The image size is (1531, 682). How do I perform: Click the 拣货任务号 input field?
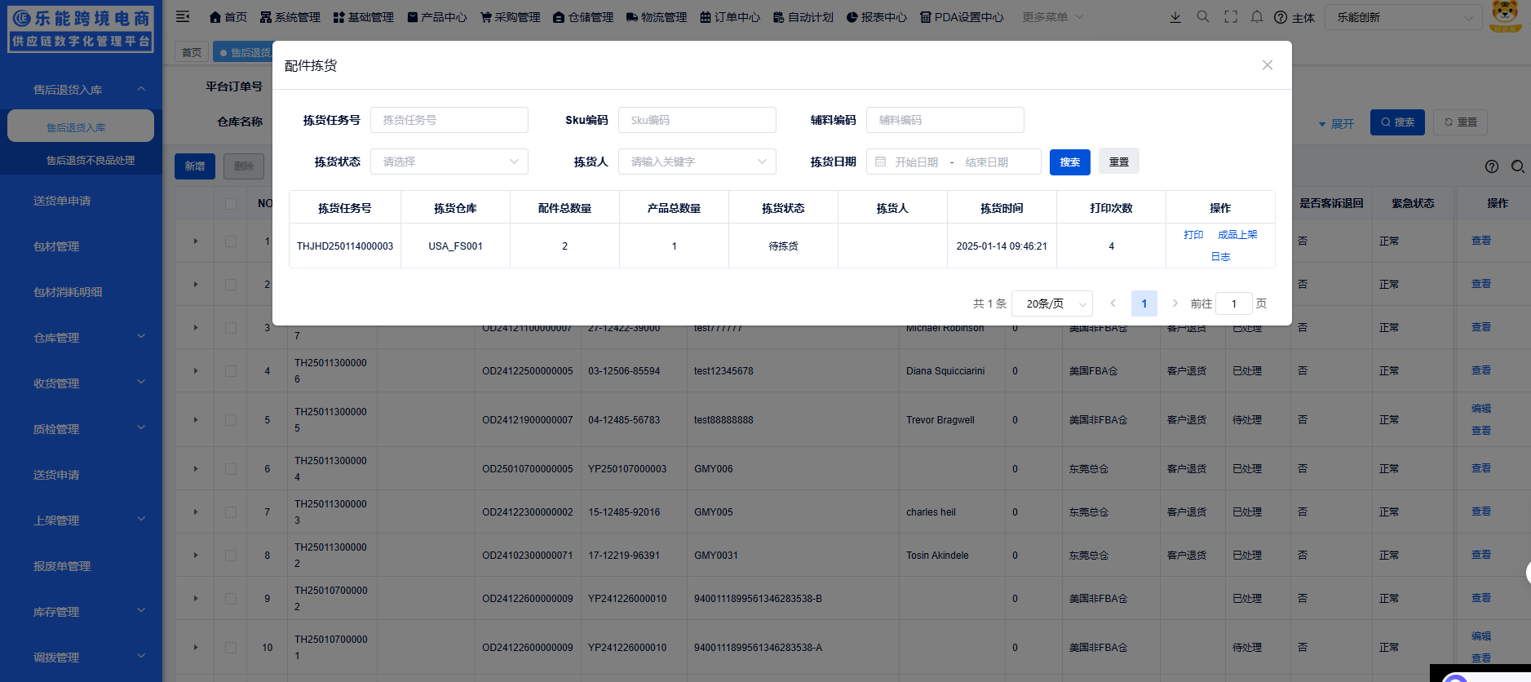click(x=449, y=120)
